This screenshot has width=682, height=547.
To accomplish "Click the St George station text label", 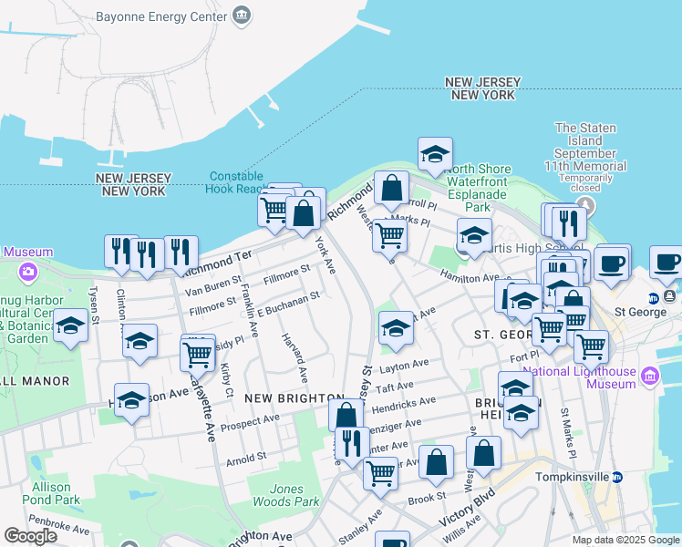I will 640,312.
